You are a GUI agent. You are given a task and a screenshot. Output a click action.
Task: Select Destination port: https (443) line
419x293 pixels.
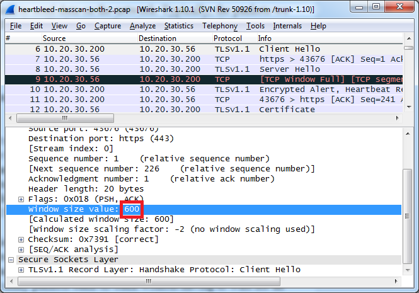pos(101,139)
